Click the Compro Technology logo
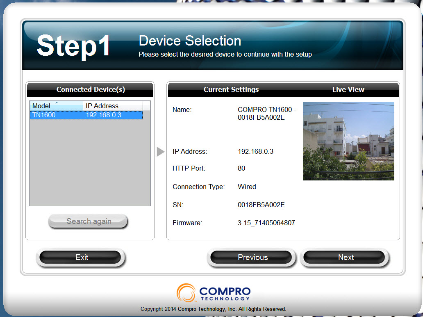The image size is (423, 317). [214, 293]
